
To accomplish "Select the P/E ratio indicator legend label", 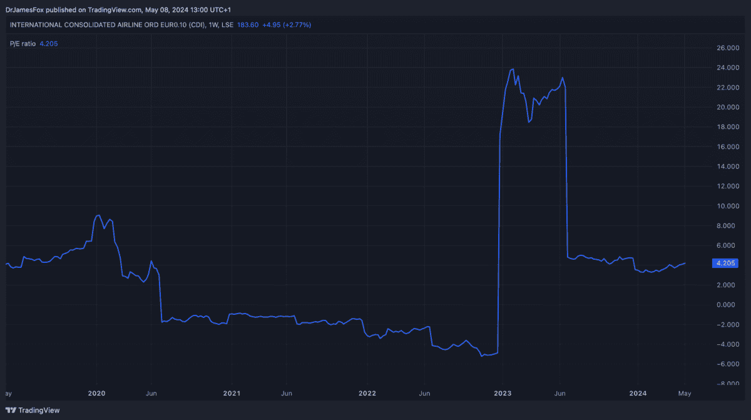I will pos(23,44).
